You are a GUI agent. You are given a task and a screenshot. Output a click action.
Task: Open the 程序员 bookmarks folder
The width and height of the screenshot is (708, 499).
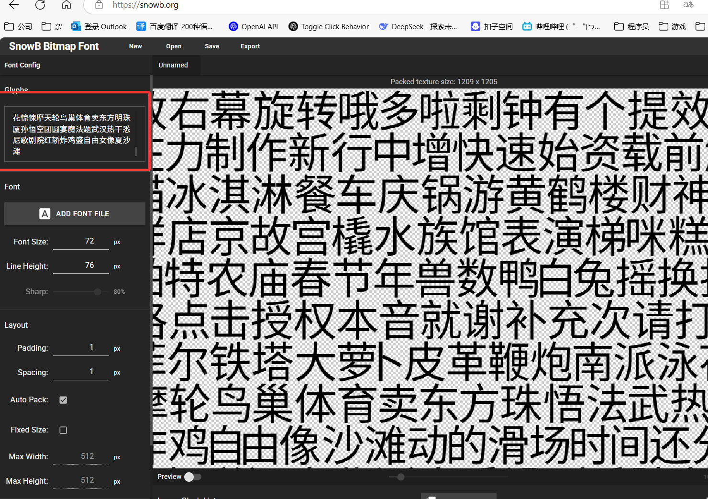[x=631, y=26]
